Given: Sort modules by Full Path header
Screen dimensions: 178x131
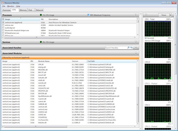Looking at the screenshot, I should [x=111, y=61].
